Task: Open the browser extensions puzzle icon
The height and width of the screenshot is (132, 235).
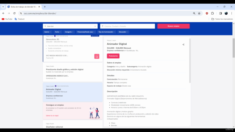Action: [212, 13]
